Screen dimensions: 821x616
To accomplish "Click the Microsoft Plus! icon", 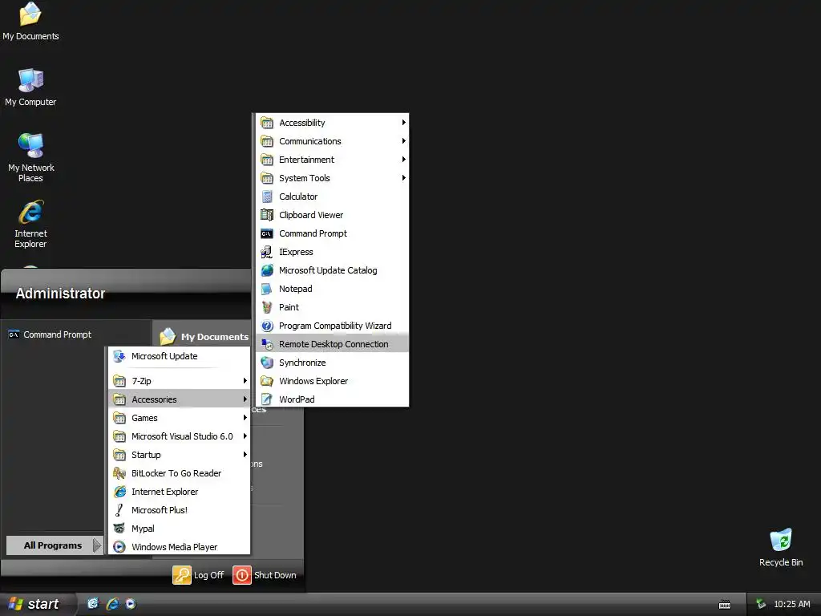I will coord(119,510).
